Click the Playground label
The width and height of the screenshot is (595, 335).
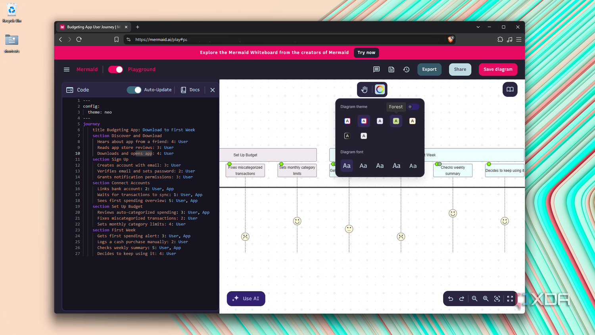coord(142,69)
